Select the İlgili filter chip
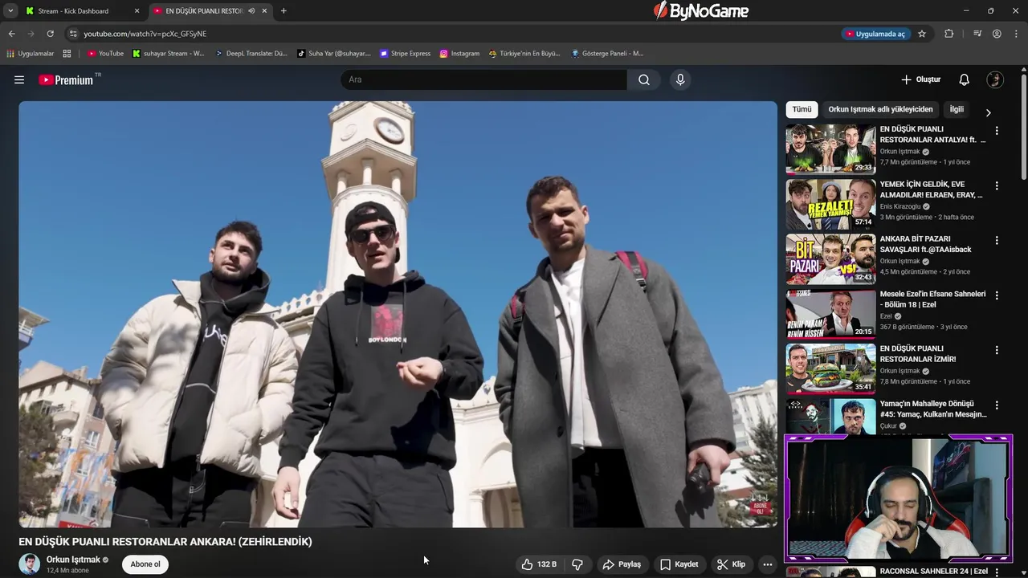This screenshot has height=578, width=1028. pos(957,109)
